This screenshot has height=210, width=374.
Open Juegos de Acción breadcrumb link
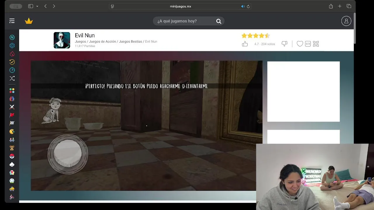[x=103, y=41]
